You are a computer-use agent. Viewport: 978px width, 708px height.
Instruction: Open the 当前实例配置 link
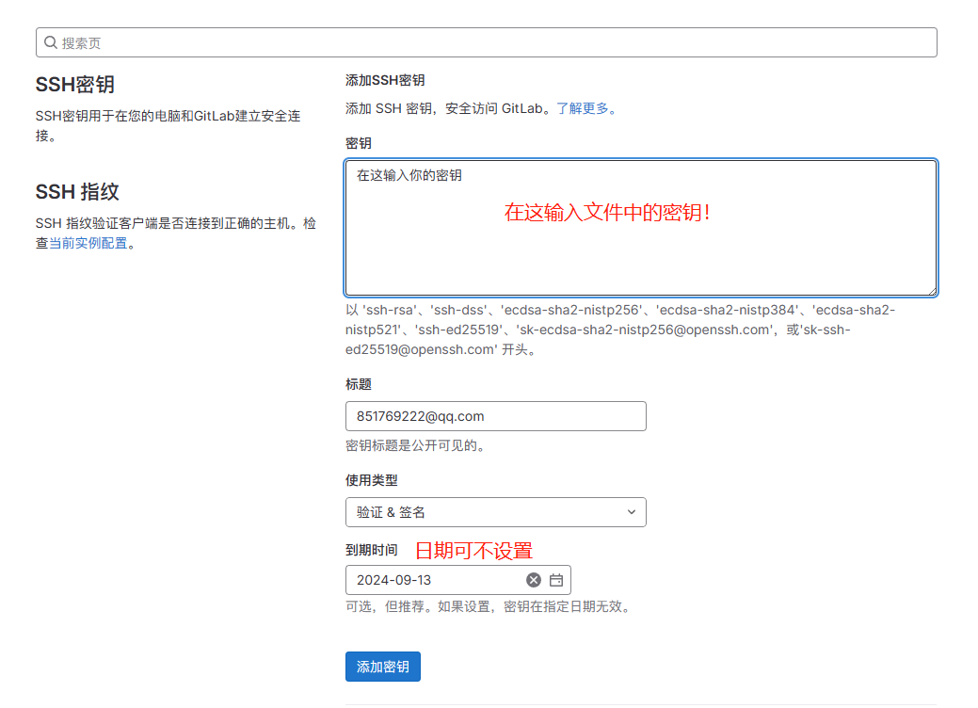coord(88,243)
